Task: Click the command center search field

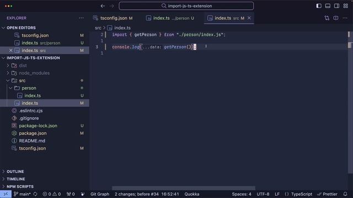Action: [186, 6]
